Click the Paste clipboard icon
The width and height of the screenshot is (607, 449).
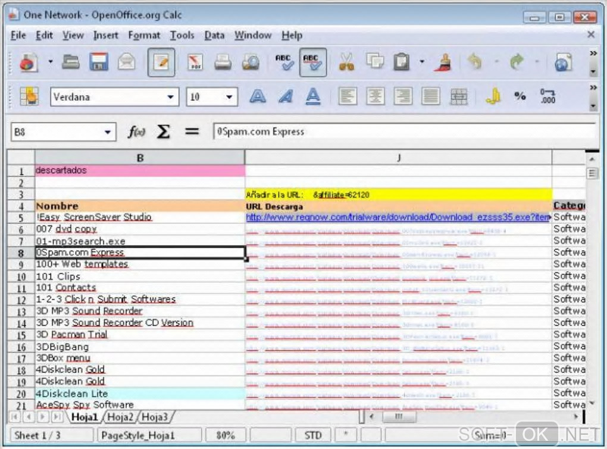(x=402, y=62)
